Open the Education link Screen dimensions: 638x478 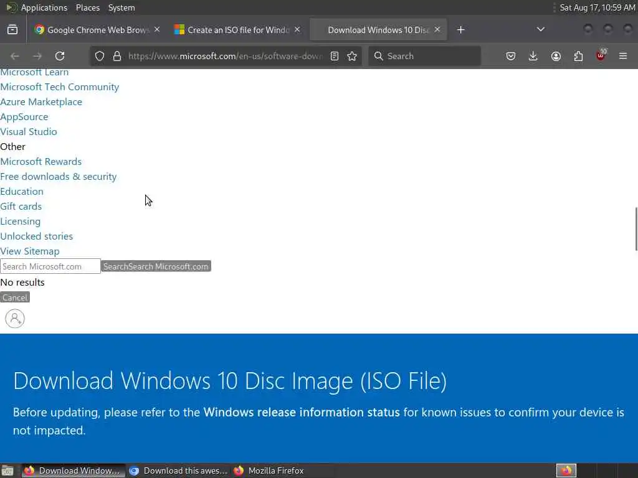click(22, 192)
